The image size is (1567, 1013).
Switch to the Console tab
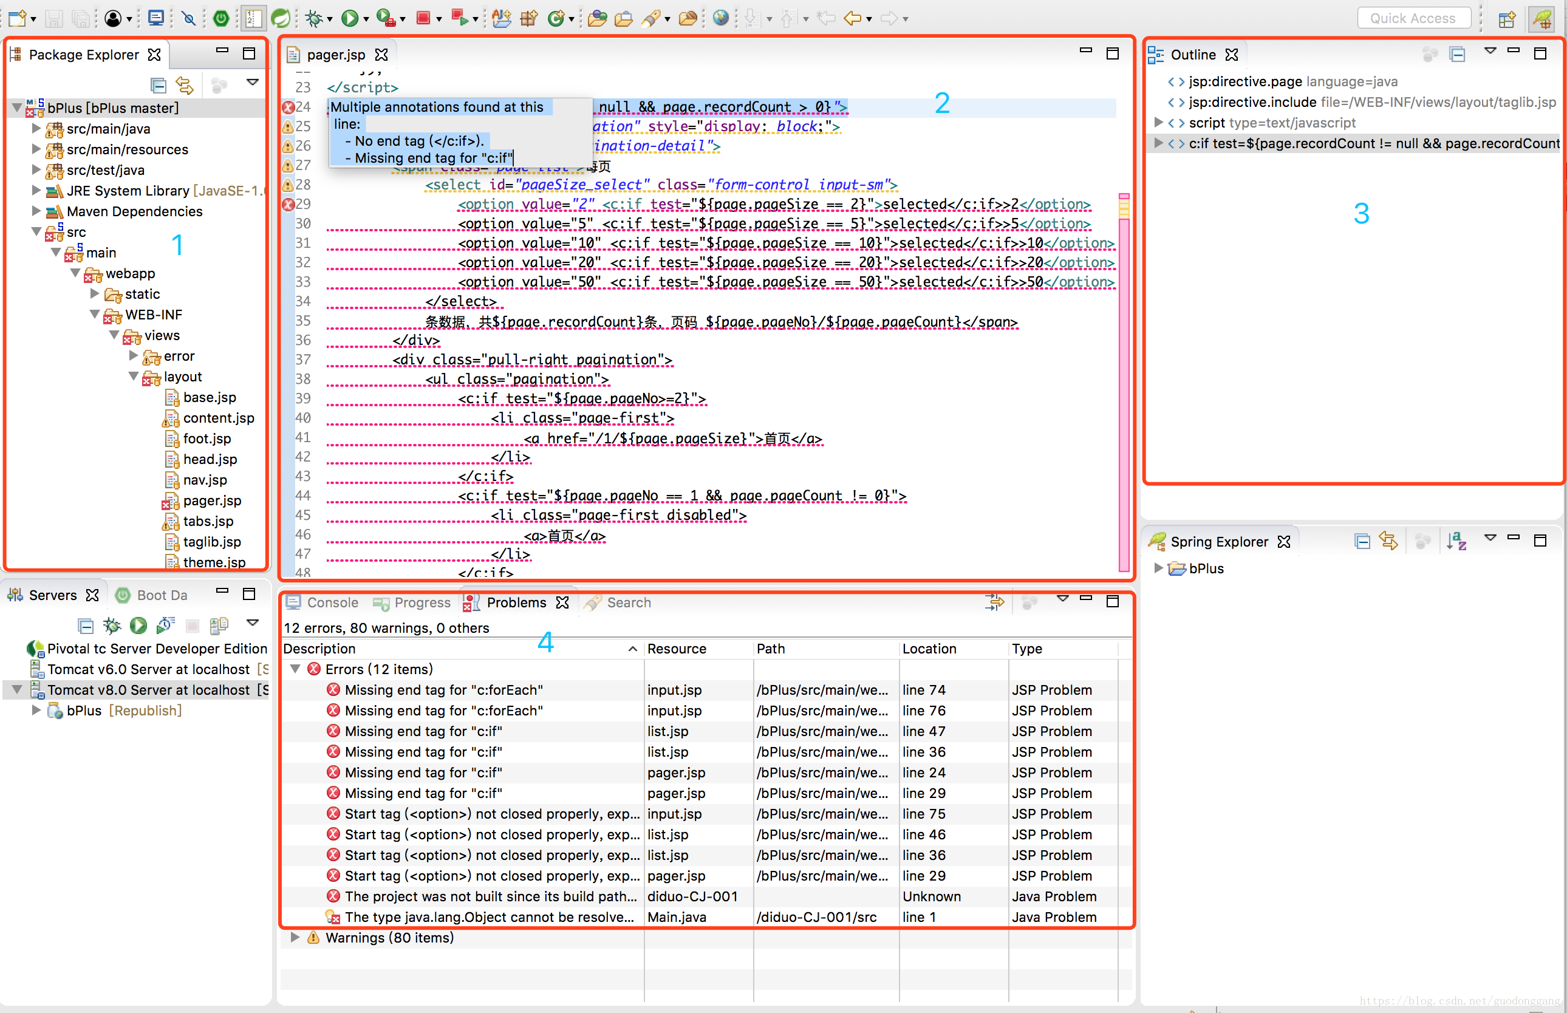coord(323,602)
